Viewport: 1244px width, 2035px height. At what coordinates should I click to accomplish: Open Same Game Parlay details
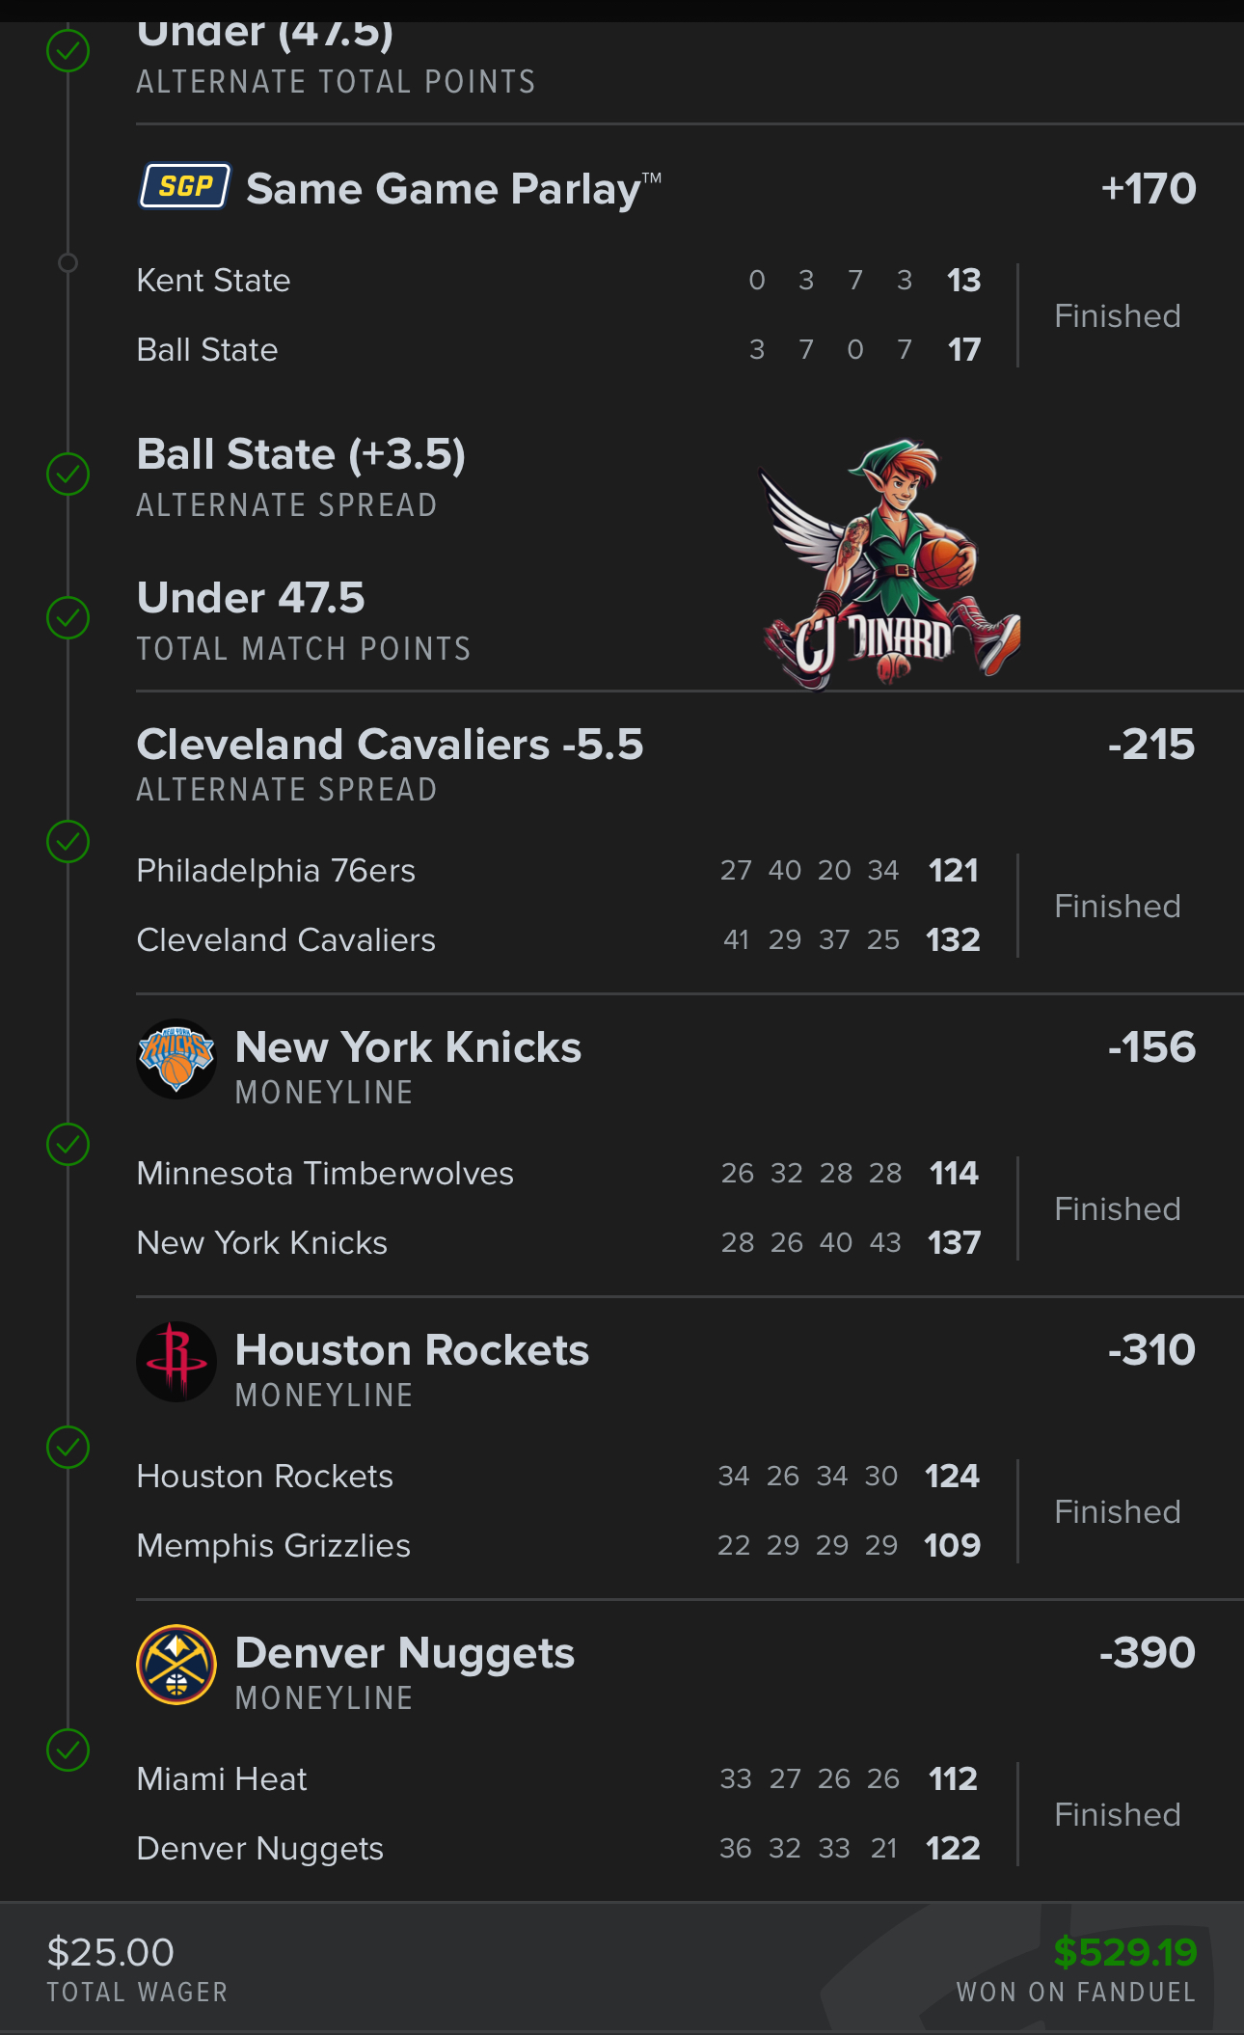tap(453, 189)
